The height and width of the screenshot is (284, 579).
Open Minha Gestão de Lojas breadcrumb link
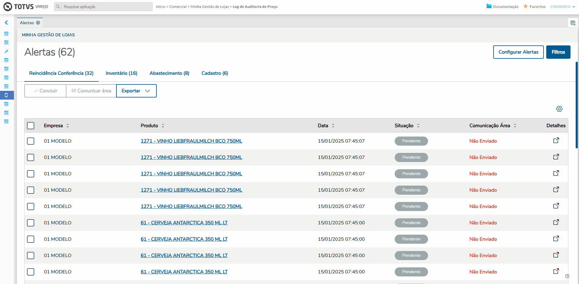[x=210, y=7]
